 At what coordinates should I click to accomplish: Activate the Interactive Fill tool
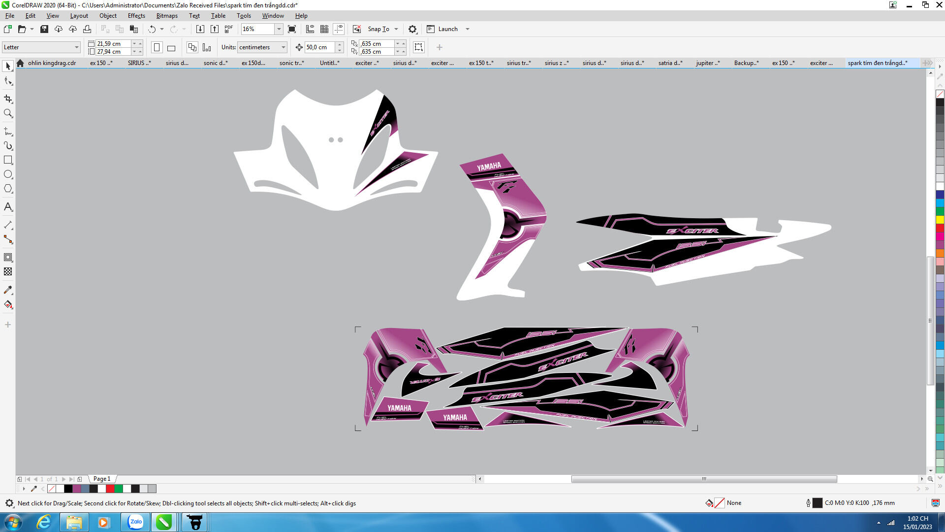point(8,304)
